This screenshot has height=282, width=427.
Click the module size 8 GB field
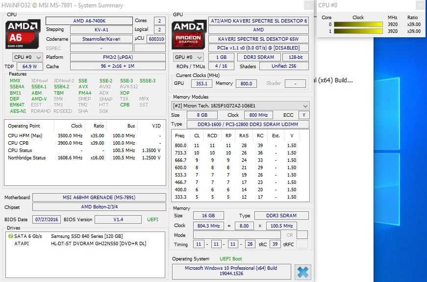(202, 115)
